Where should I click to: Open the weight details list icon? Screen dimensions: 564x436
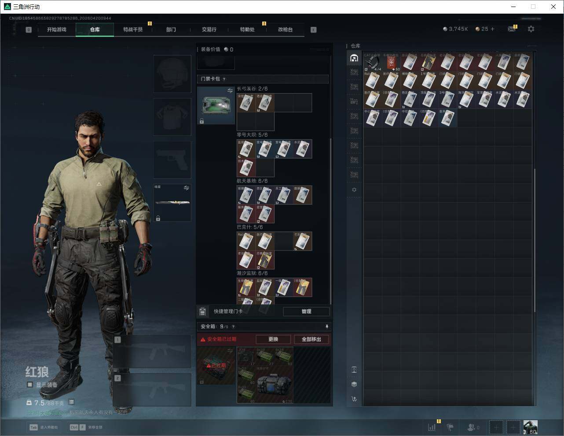(71, 402)
